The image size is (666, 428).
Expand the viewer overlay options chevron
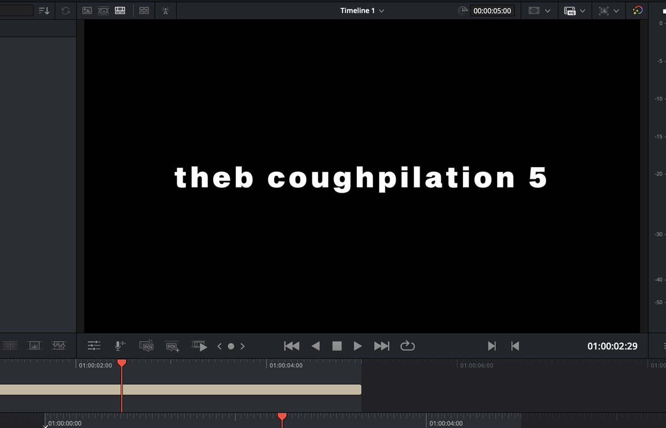point(616,11)
